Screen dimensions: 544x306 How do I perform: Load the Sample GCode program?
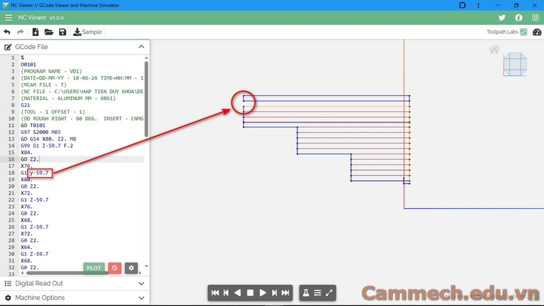[88, 32]
